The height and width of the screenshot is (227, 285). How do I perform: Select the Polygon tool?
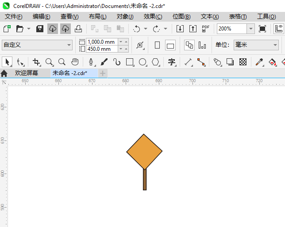[156, 62]
